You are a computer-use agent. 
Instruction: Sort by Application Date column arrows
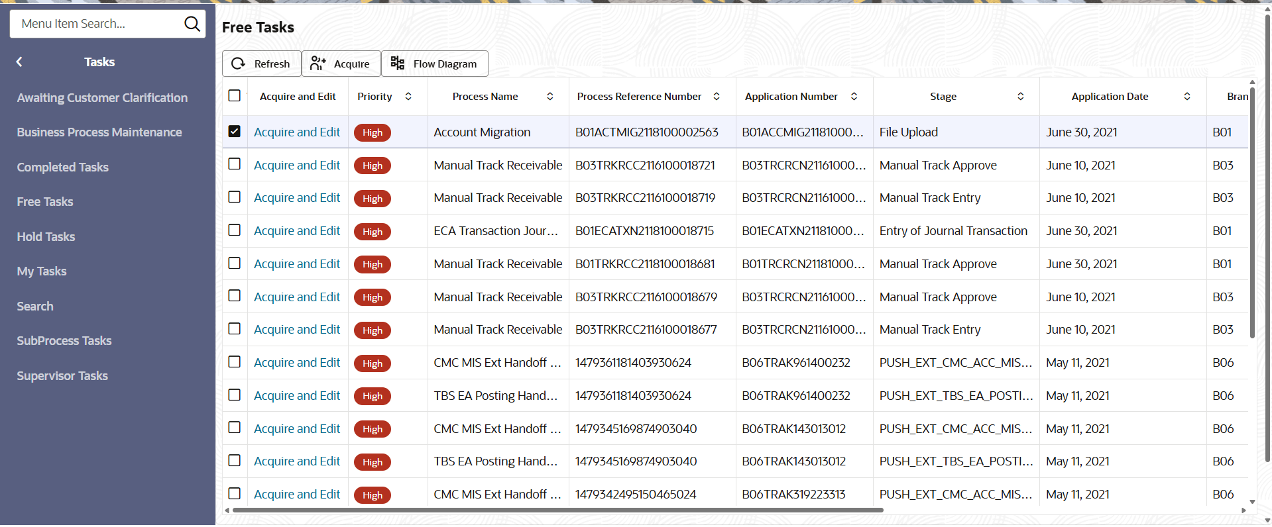[x=1187, y=97]
